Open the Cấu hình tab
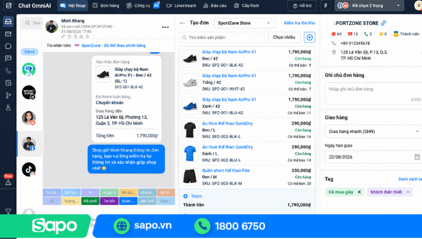The height and width of the screenshot is (239, 422). (x=246, y=6)
